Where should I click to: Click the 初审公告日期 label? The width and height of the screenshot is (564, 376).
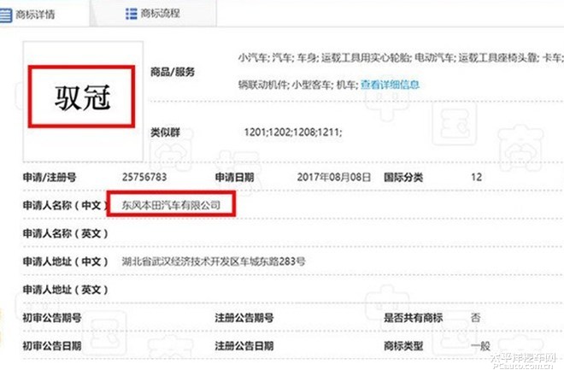click(x=52, y=346)
